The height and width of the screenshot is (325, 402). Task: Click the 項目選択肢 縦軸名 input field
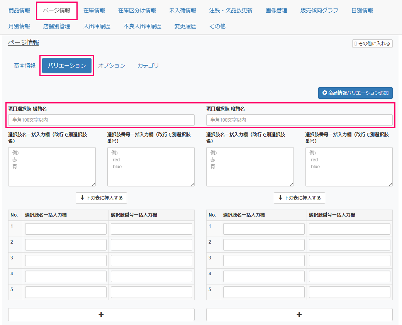pyautogui.click(x=299, y=120)
